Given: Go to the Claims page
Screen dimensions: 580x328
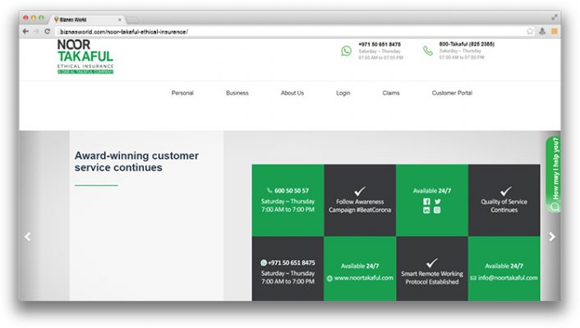Looking at the screenshot, I should pos(391,93).
